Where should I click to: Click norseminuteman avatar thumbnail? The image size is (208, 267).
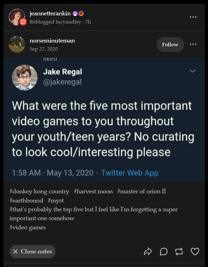pos(17,44)
